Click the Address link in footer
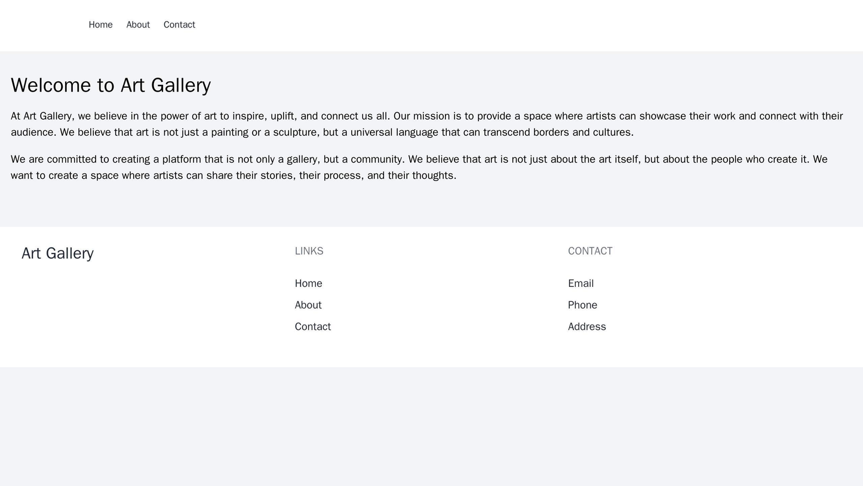 click(586, 326)
